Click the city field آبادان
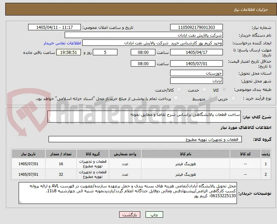The height and width of the screenshot is (224, 277). click(196, 81)
